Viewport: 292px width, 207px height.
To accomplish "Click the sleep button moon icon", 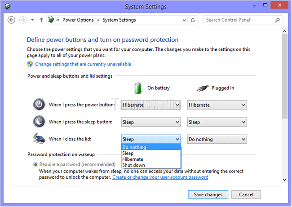I will [39, 122].
